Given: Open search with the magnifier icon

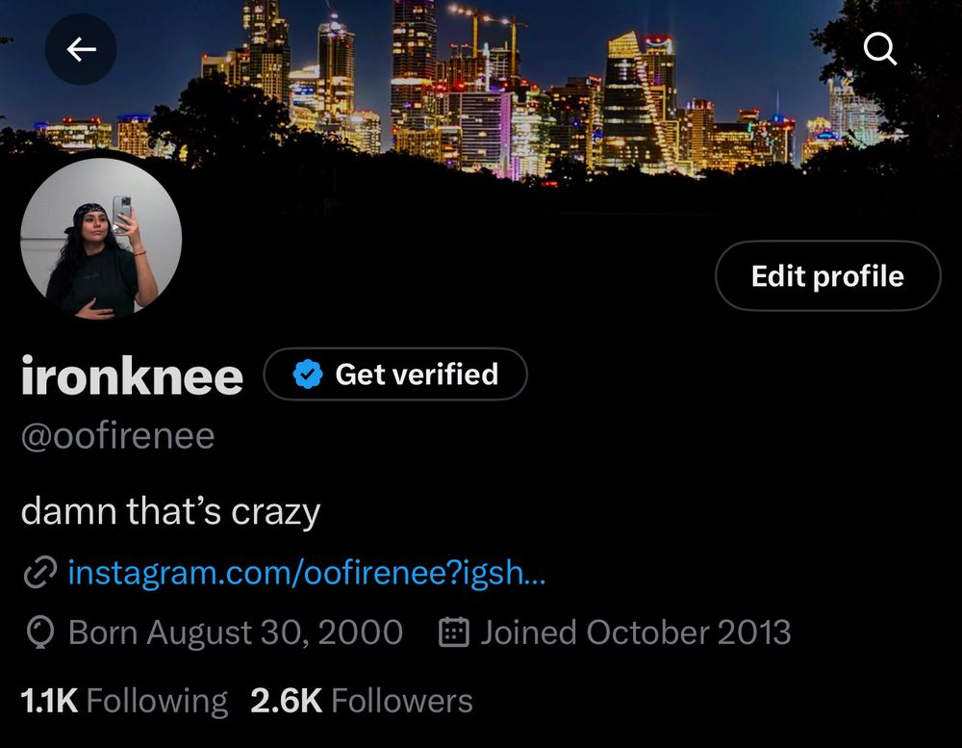Looking at the screenshot, I should coord(880,48).
